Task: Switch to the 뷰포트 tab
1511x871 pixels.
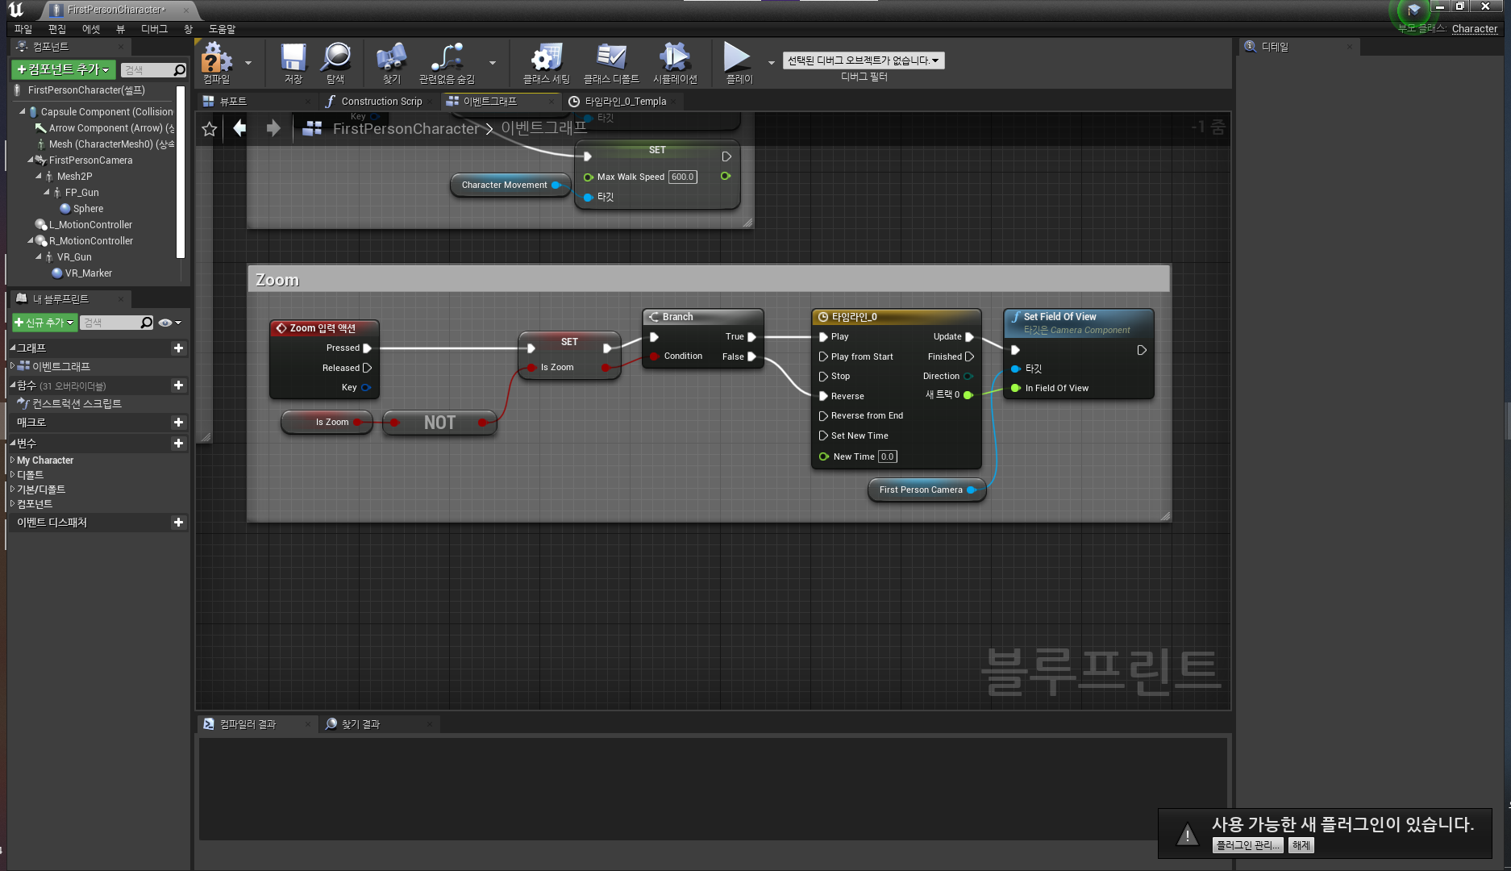Action: [233, 102]
